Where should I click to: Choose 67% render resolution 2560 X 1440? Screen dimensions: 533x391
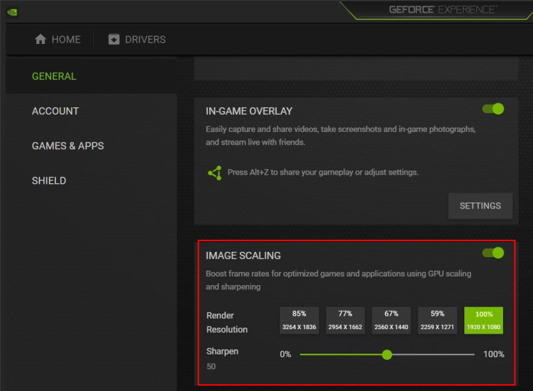click(391, 320)
